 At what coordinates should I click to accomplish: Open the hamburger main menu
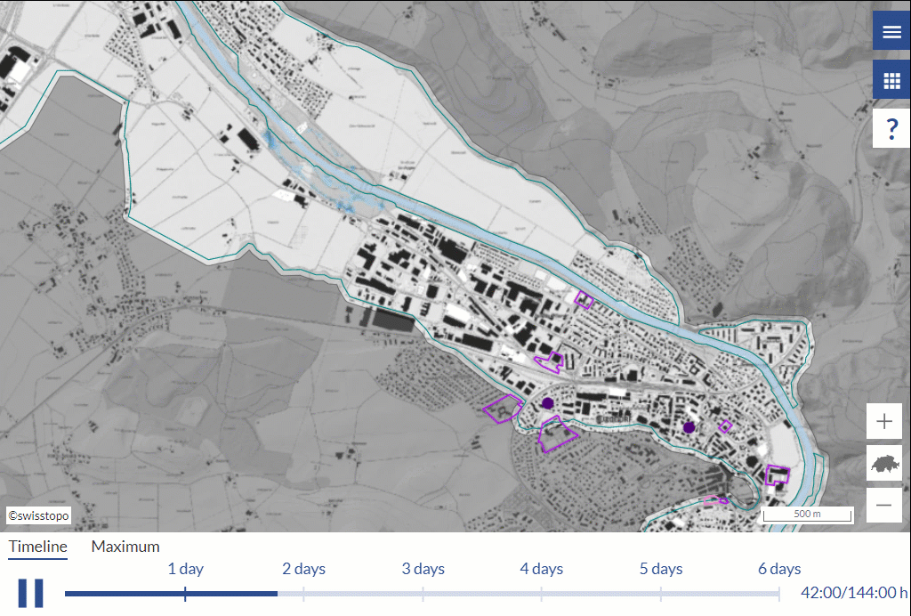(x=891, y=32)
